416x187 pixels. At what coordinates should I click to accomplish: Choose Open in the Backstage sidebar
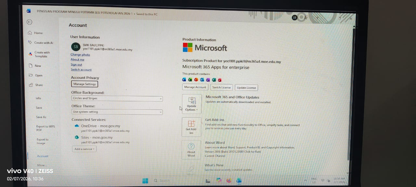point(36,75)
